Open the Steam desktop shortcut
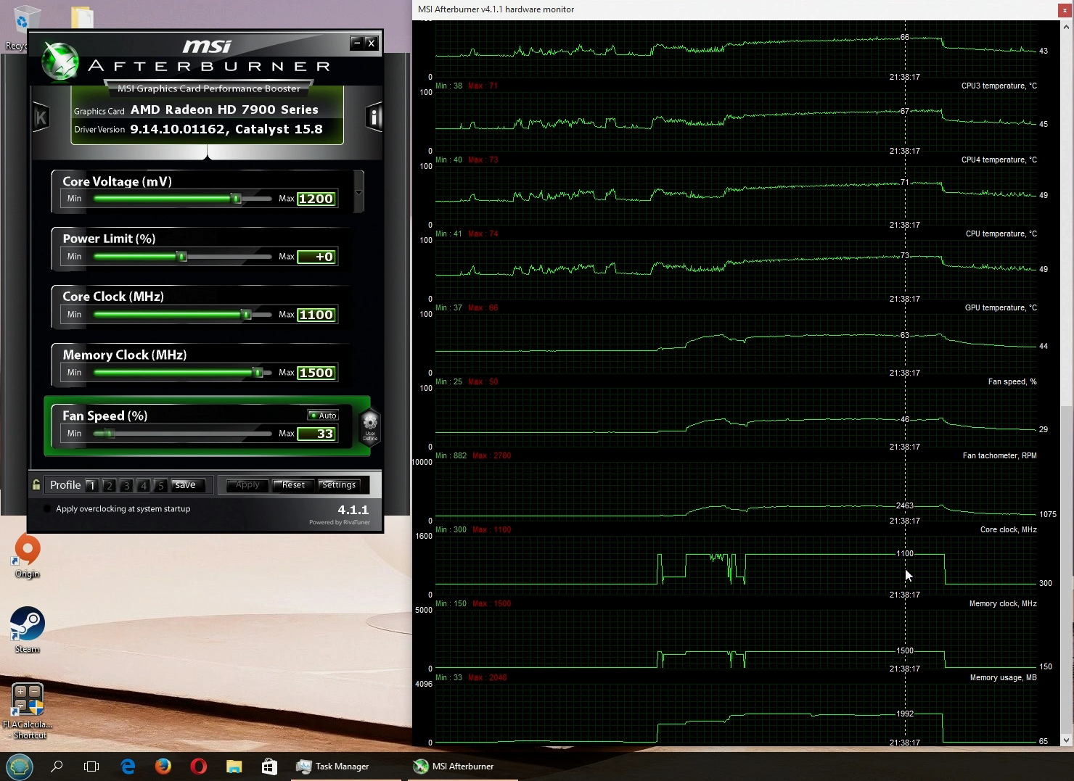 coord(28,629)
